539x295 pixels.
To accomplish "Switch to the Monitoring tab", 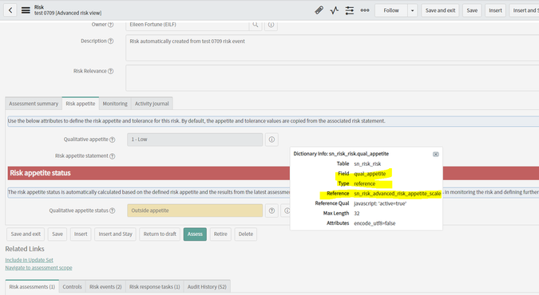I will tap(115, 104).
